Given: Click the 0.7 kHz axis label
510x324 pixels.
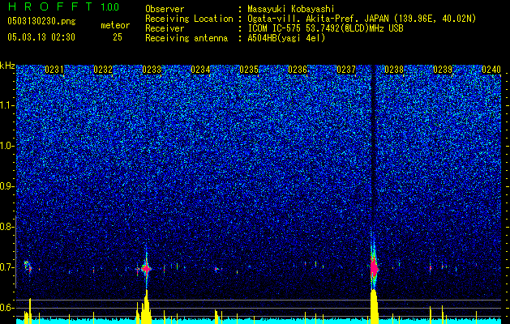Looking at the screenshot, I should click(x=7, y=267).
